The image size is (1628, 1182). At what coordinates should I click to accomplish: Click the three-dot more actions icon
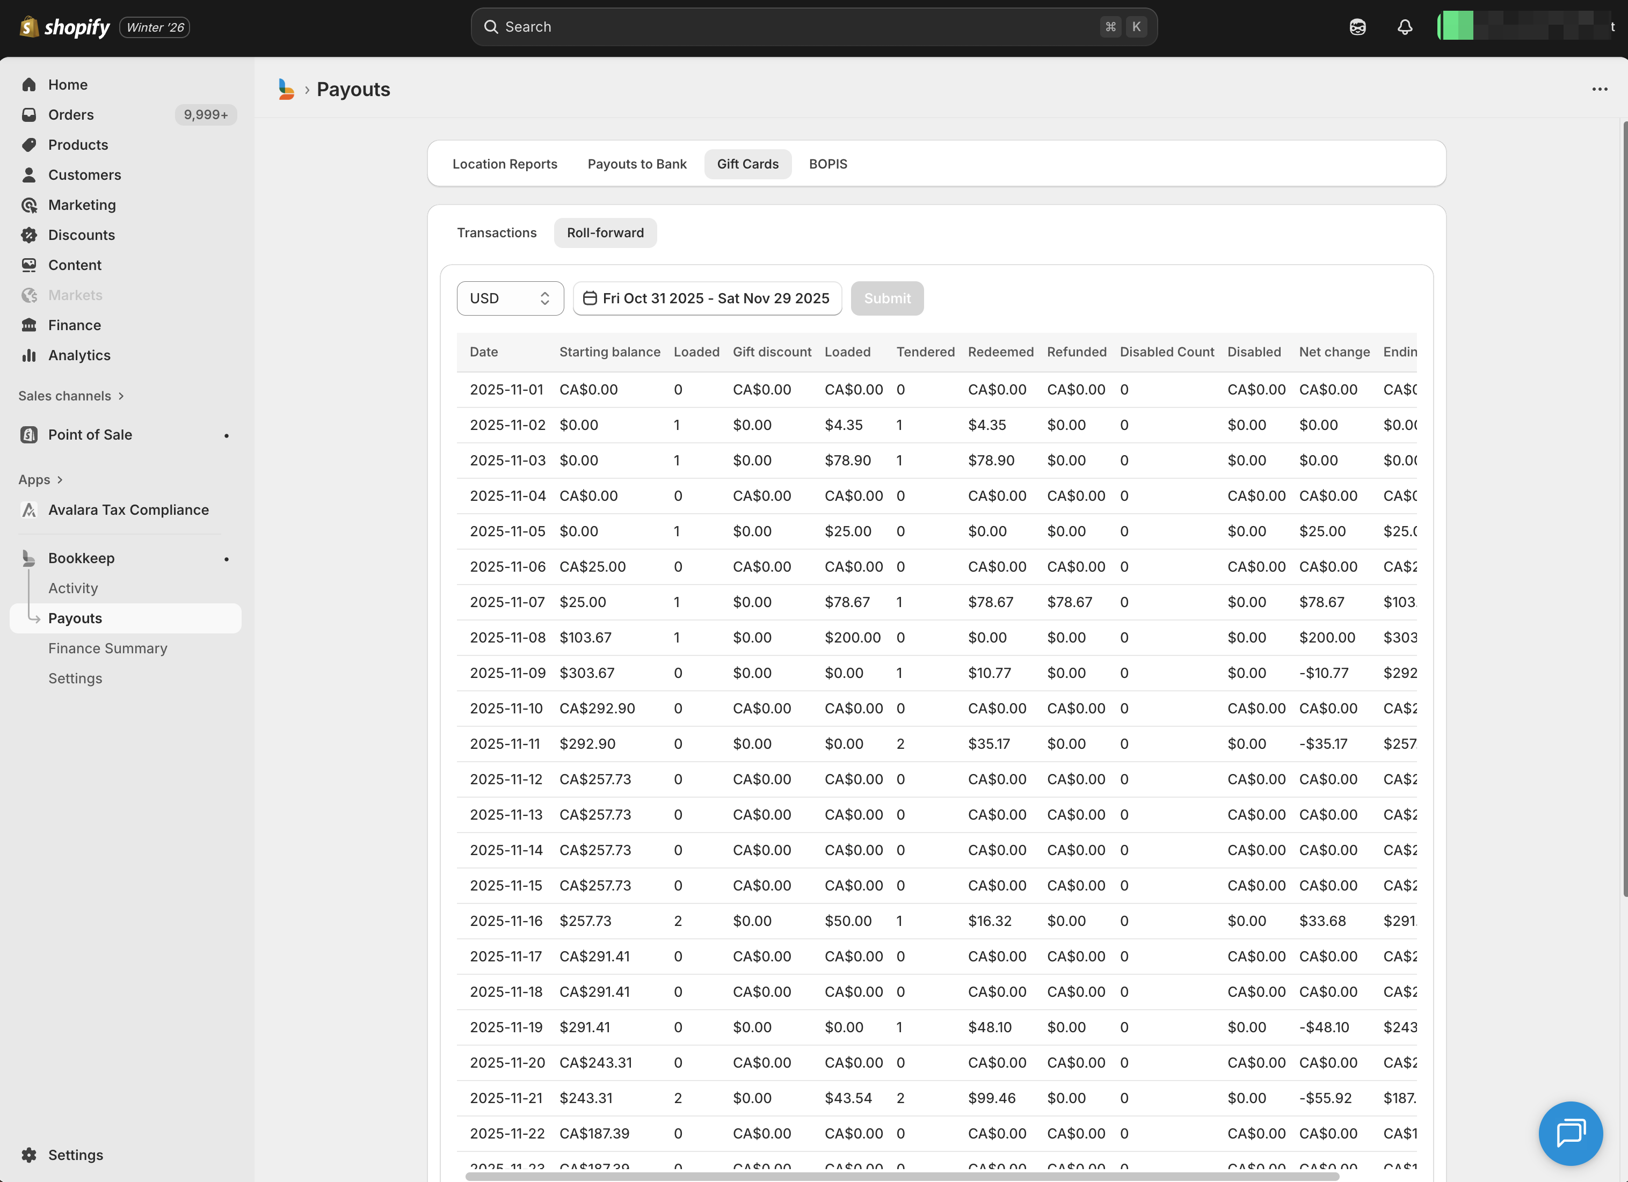coord(1600,89)
